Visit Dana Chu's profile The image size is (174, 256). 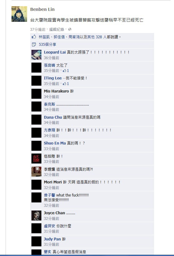(53, 117)
